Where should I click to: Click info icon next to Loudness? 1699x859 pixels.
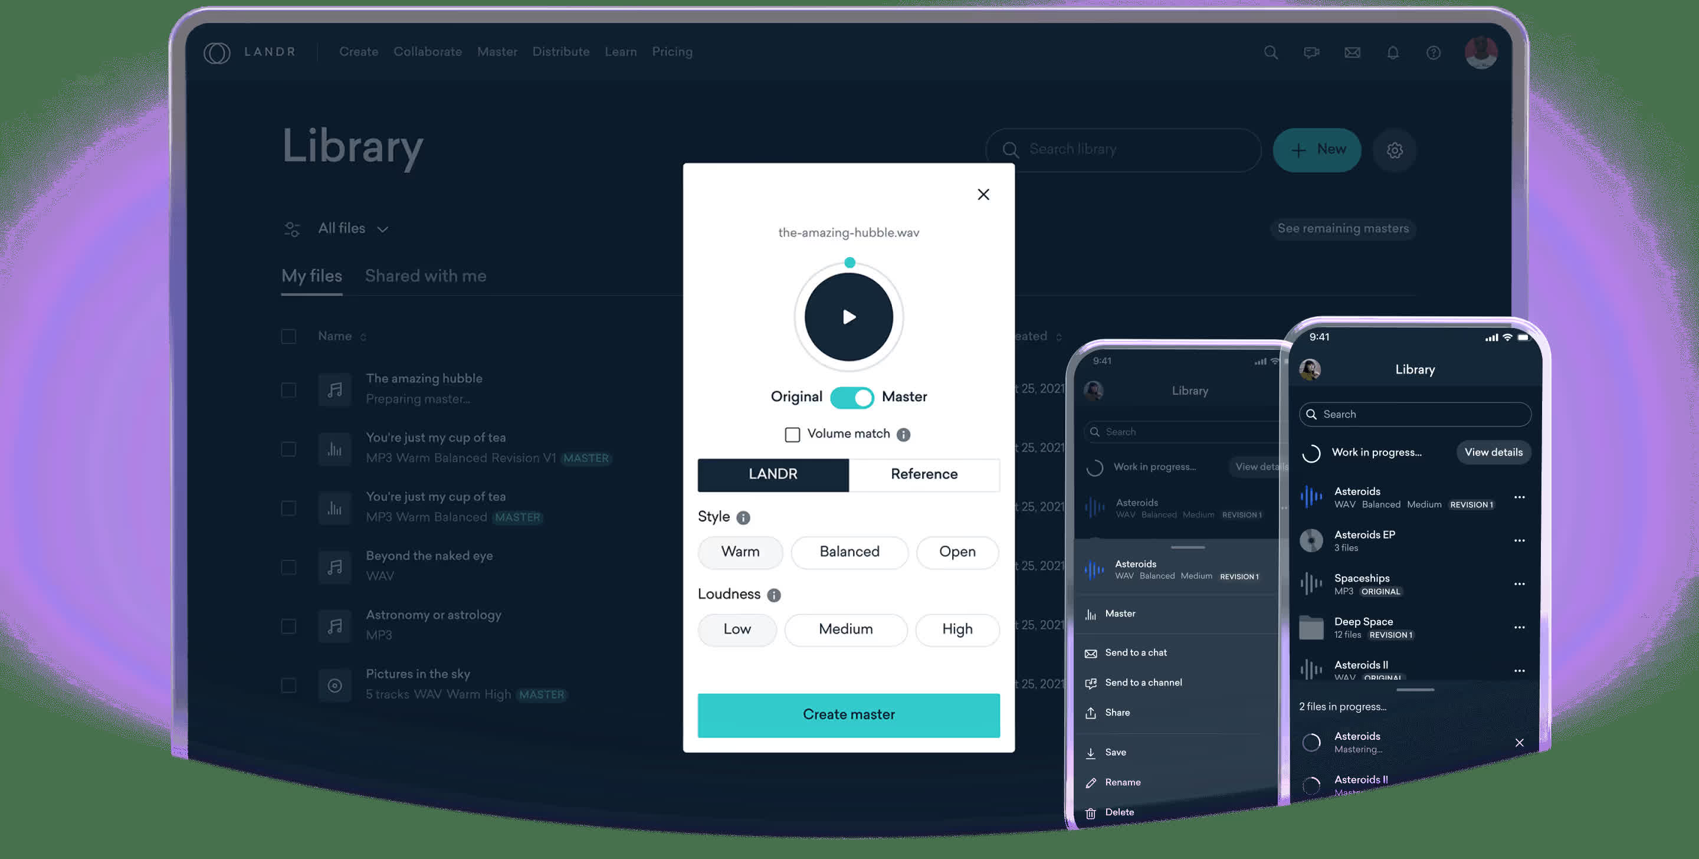pos(773,595)
